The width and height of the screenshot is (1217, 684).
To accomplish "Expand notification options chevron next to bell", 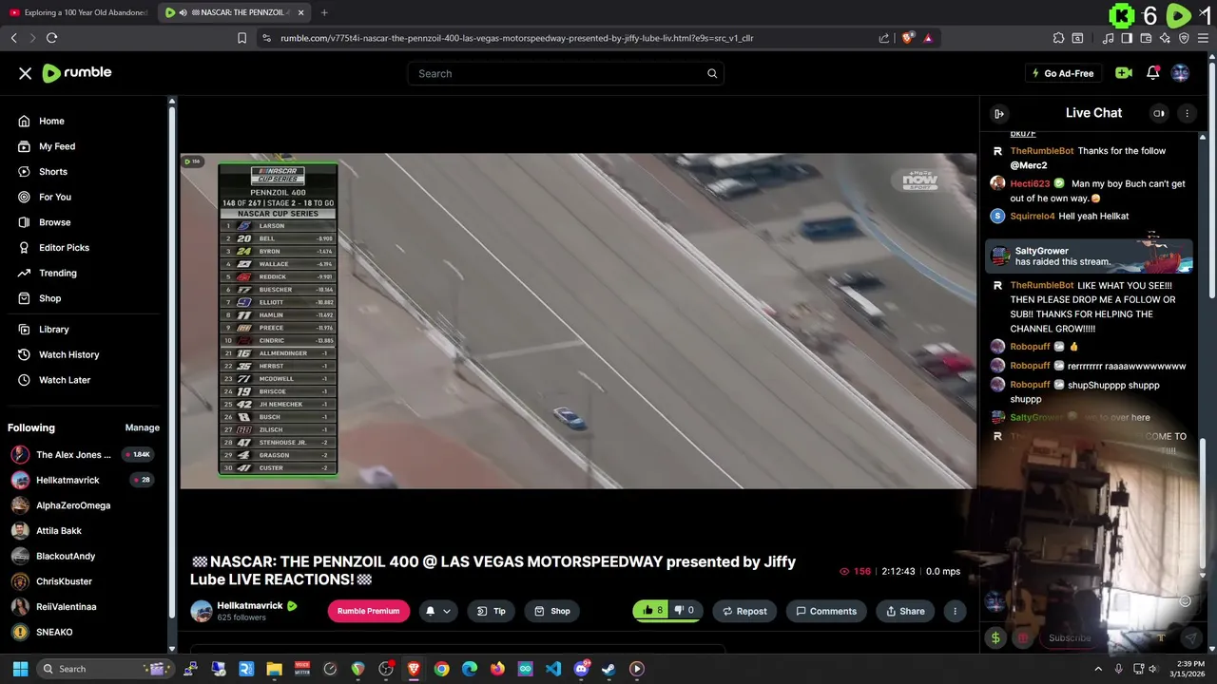I will 447,611.
